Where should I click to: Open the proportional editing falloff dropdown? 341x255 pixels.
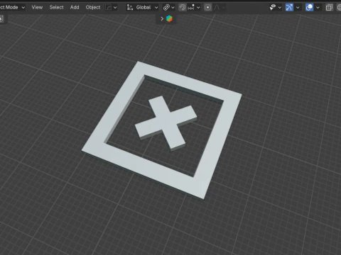(220, 8)
